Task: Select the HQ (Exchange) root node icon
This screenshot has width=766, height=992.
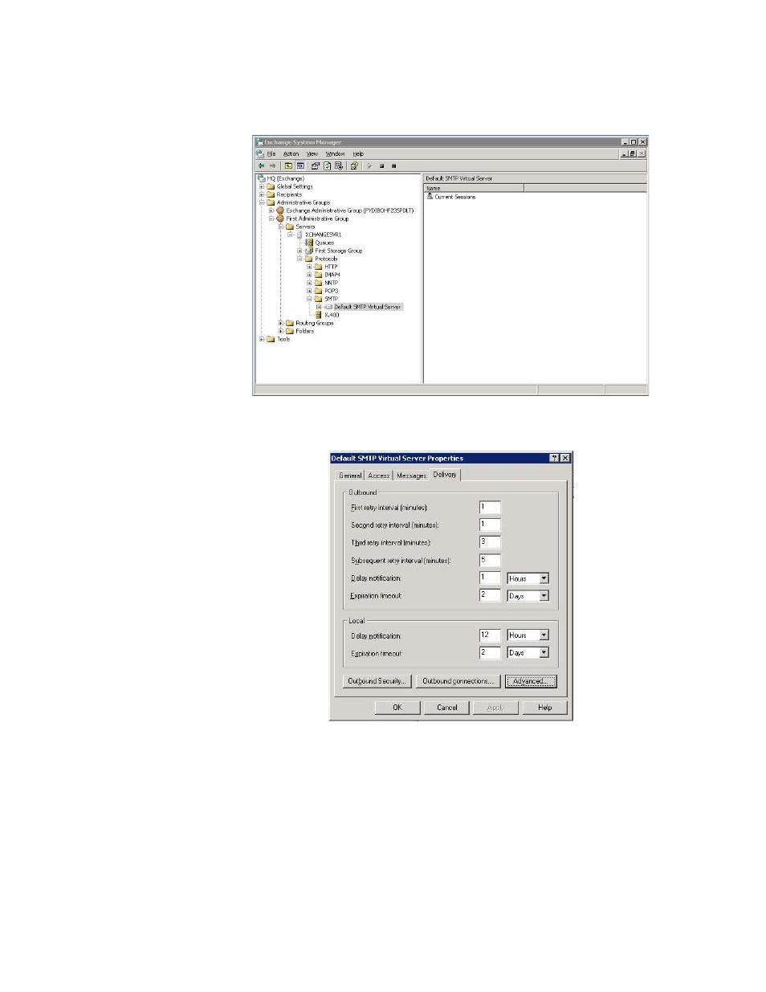Action: coord(262,178)
